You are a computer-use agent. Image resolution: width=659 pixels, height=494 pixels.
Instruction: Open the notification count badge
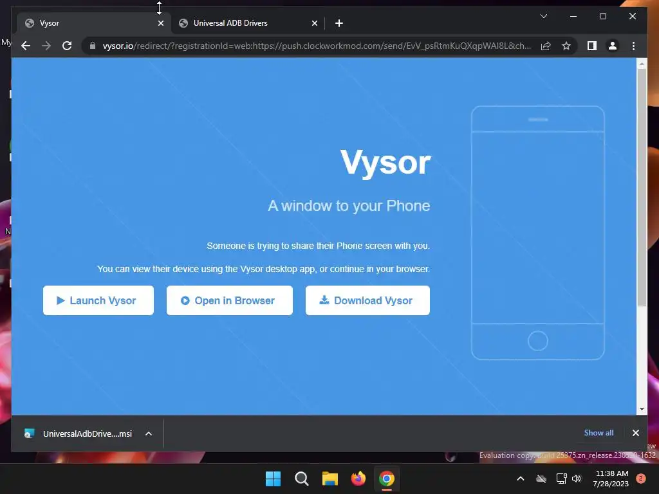click(641, 478)
